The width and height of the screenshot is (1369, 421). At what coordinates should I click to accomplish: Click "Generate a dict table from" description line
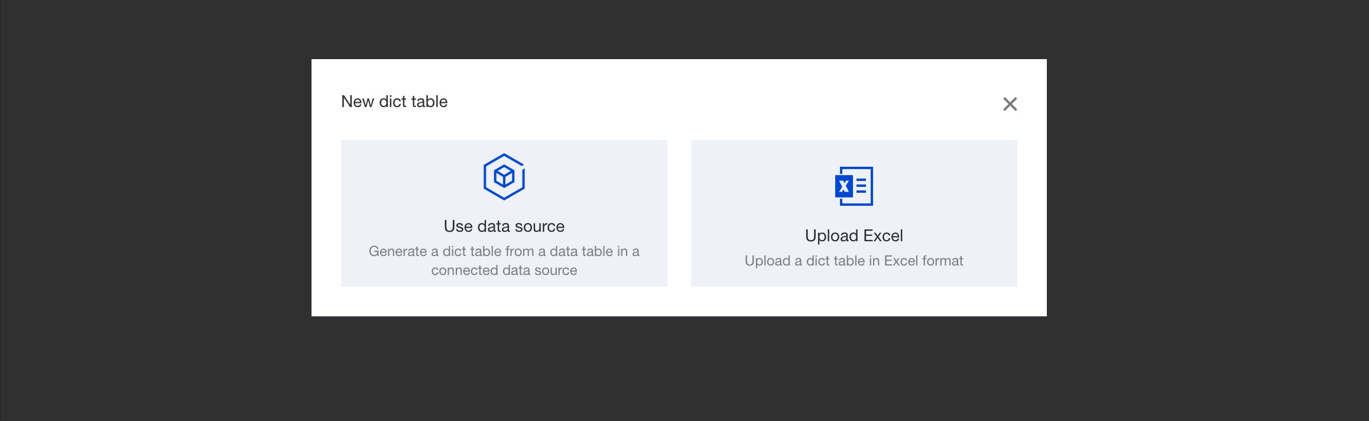[504, 251]
